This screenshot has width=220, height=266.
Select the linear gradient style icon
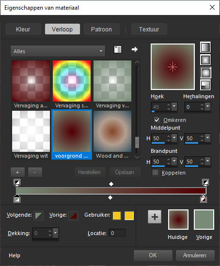click(x=205, y=47)
